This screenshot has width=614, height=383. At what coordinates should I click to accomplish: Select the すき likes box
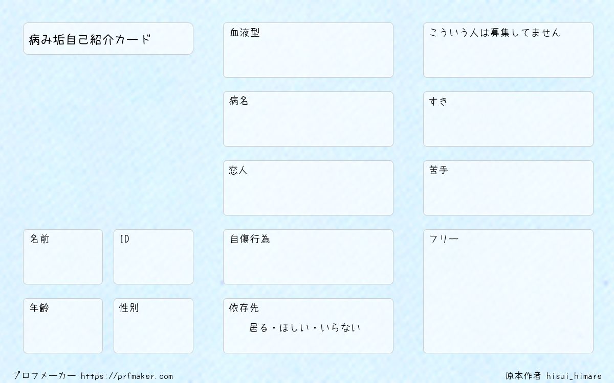(508, 119)
